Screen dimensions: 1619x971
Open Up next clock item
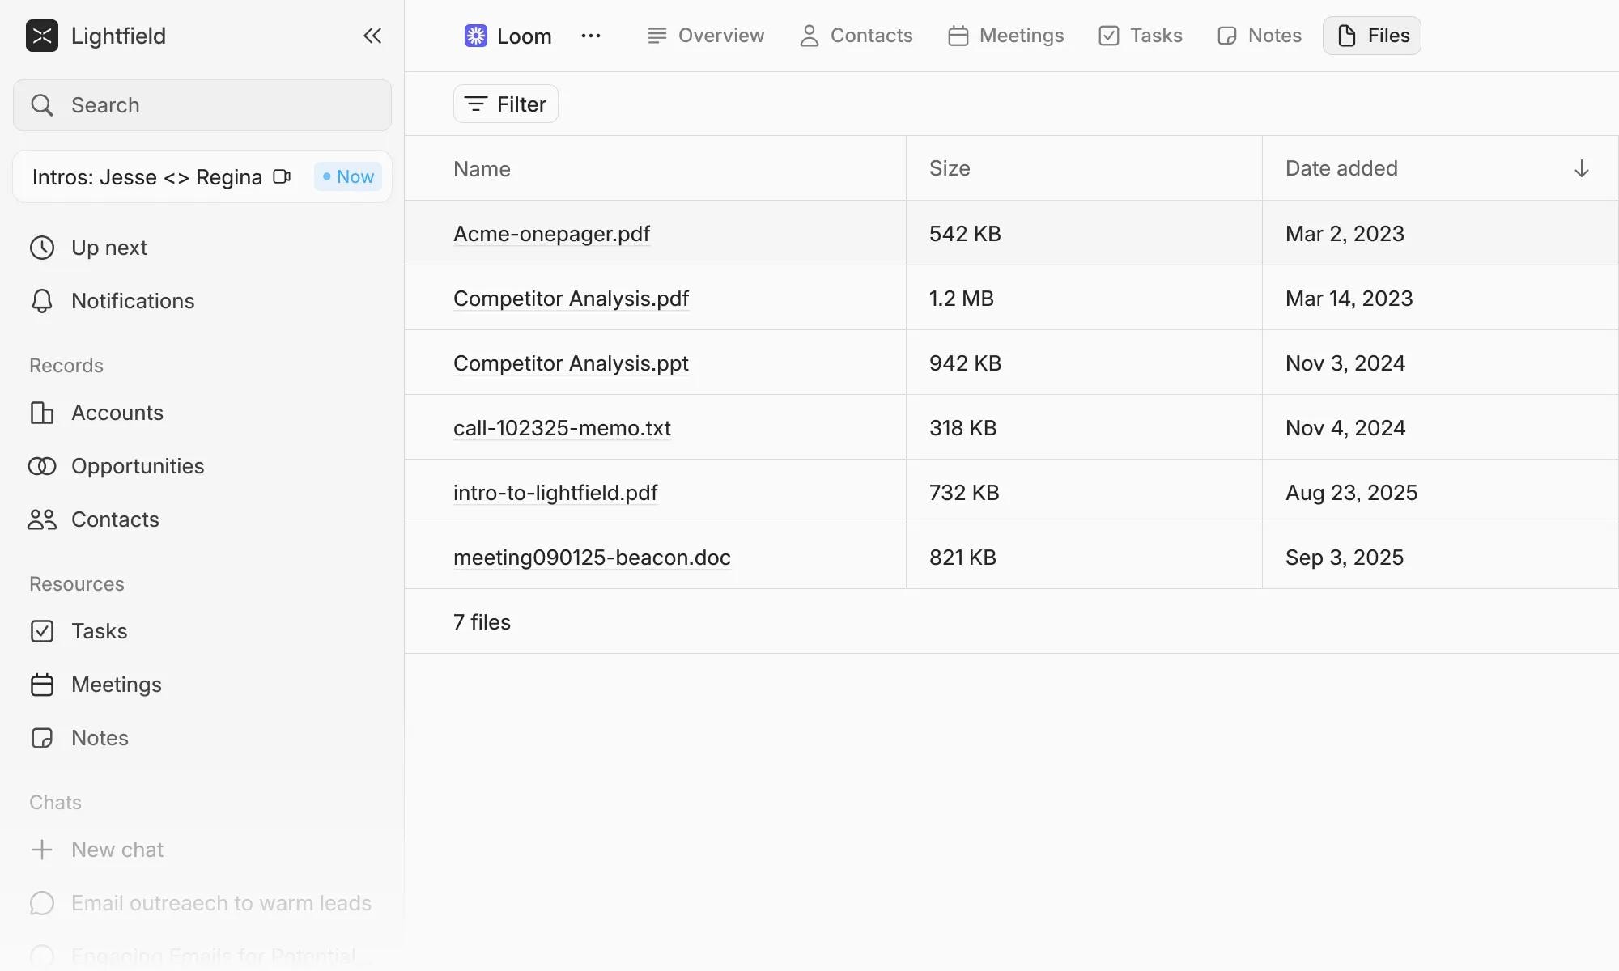[x=42, y=248]
